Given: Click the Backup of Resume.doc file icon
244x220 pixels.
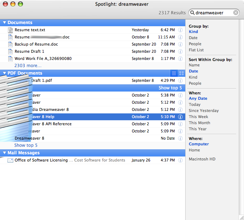Looking at the screenshot, I should point(10,44).
